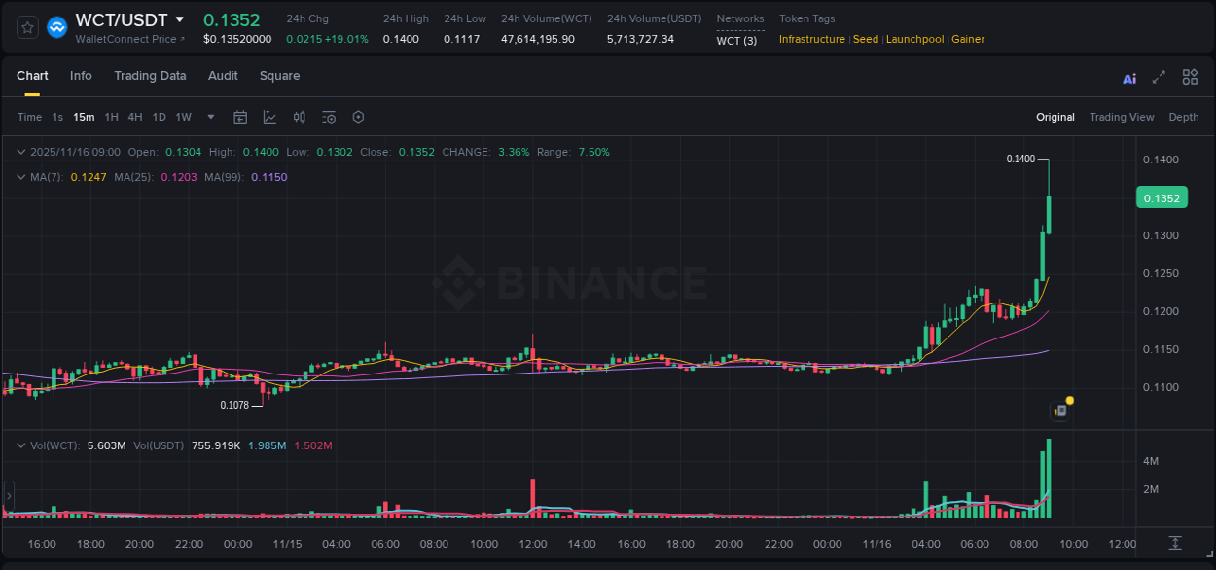
Task: Expand the chart to fullscreen
Action: pos(1158,77)
